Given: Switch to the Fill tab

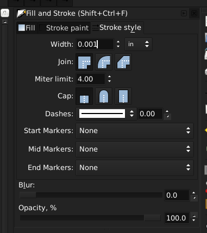Looking at the screenshot, I should (27, 28).
